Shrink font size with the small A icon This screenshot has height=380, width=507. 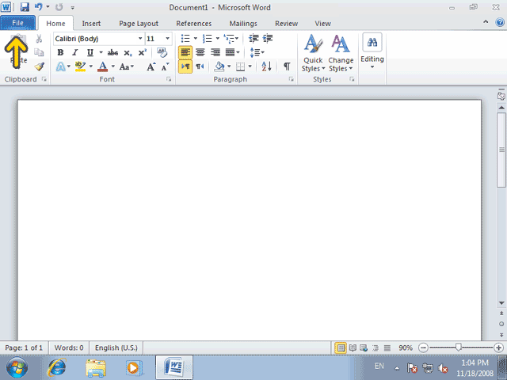(x=165, y=66)
